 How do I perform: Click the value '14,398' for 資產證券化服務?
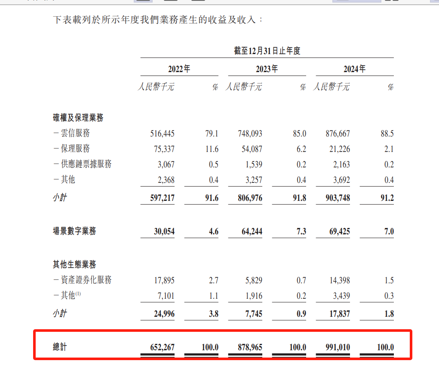340,280
